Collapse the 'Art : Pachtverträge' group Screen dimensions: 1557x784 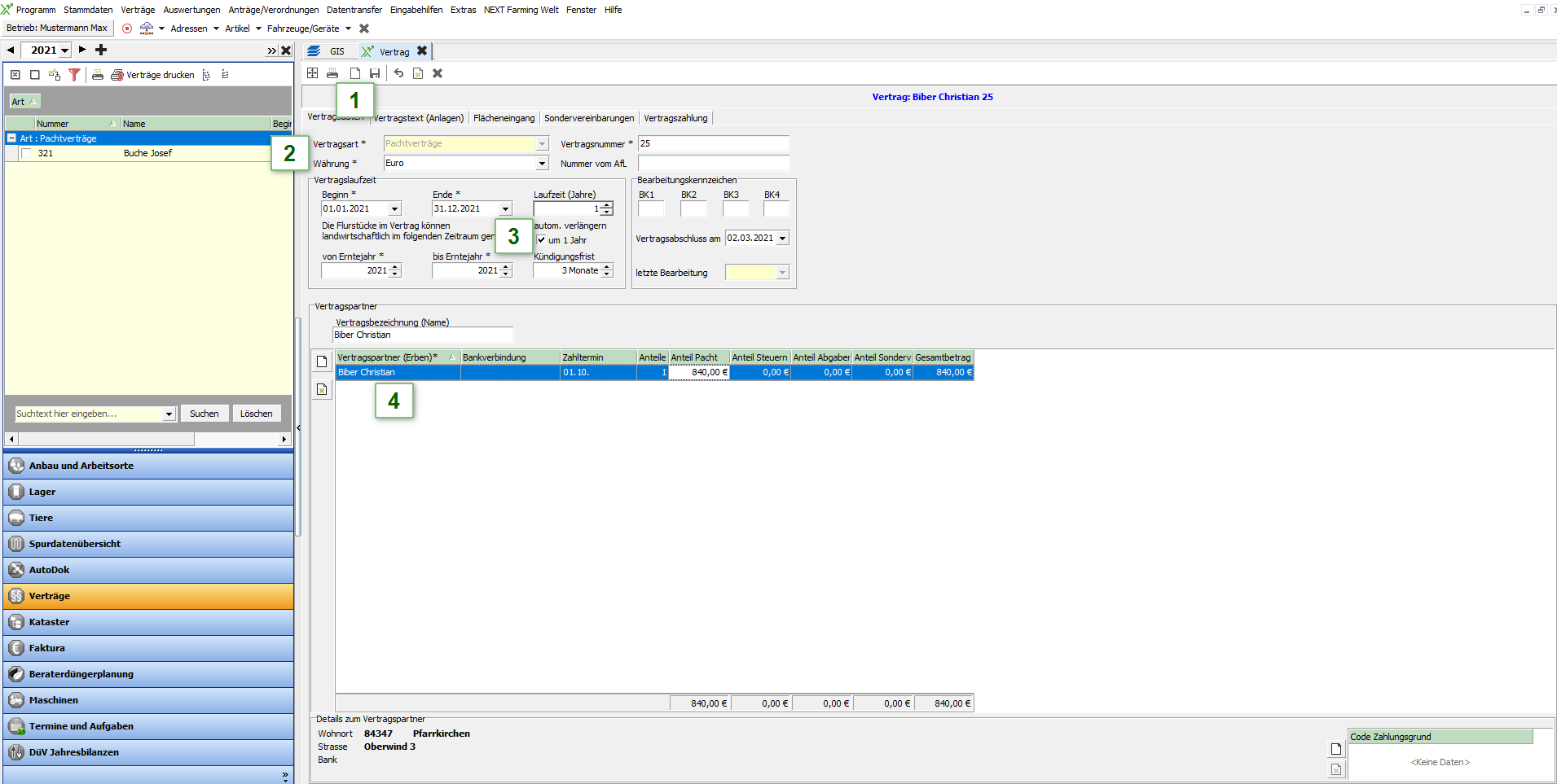pos(11,138)
